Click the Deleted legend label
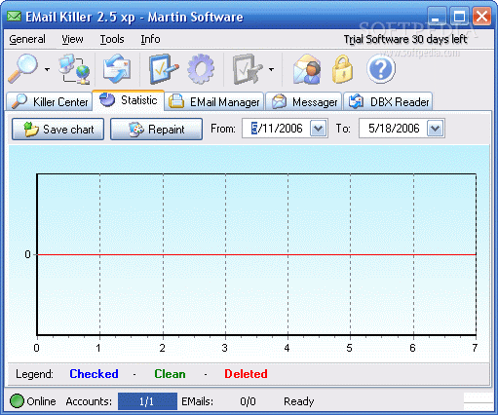The height and width of the screenshot is (415, 498). click(246, 374)
